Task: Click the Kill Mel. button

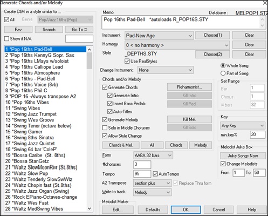Action: 189,119
